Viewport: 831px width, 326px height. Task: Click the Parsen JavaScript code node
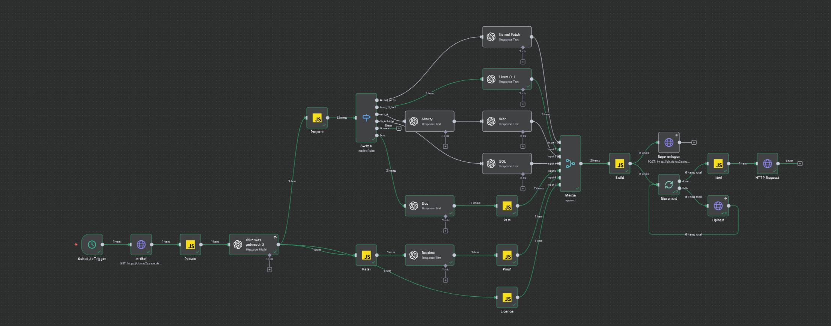190,244
